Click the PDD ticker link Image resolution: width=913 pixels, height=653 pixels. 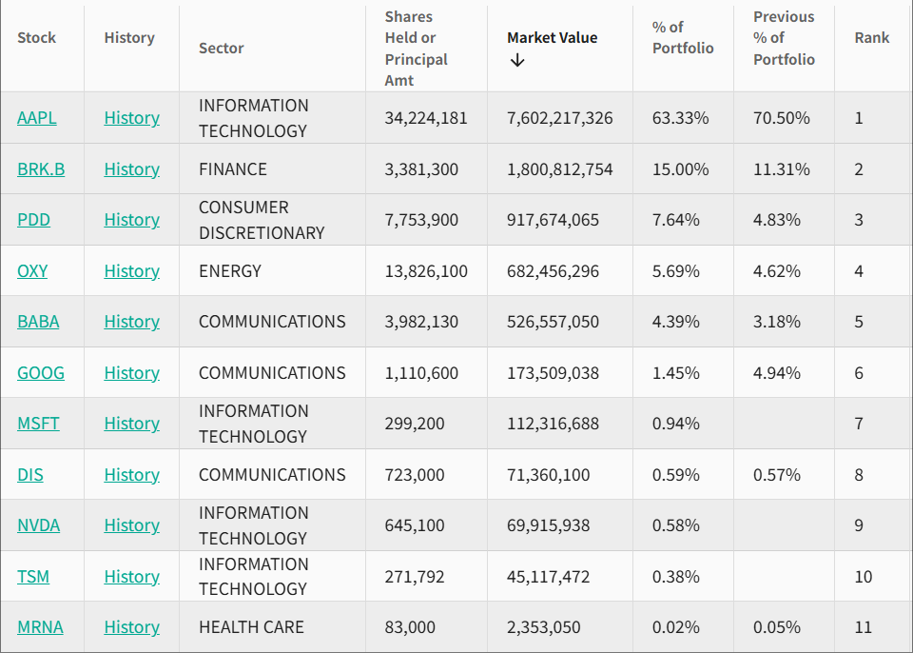click(x=33, y=220)
